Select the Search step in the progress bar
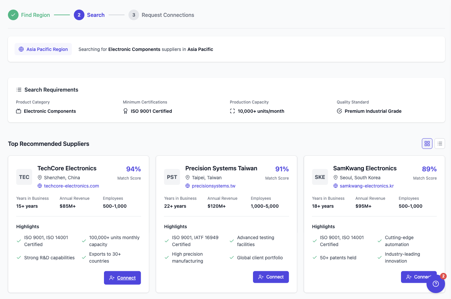 coord(78,15)
